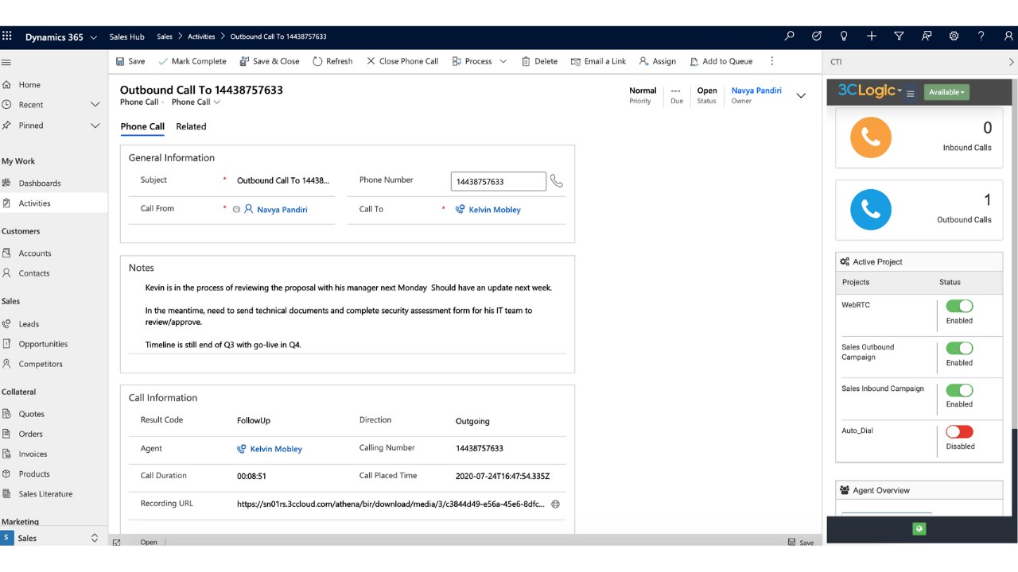Open the Dynamics 365 app dropdown
Screen dimensions: 1018x572
pos(94,37)
